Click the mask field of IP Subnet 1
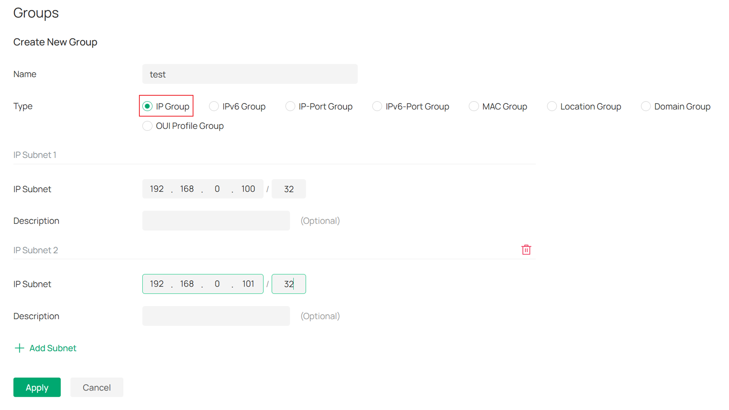Screen dimensions: 729x410 click(x=289, y=189)
